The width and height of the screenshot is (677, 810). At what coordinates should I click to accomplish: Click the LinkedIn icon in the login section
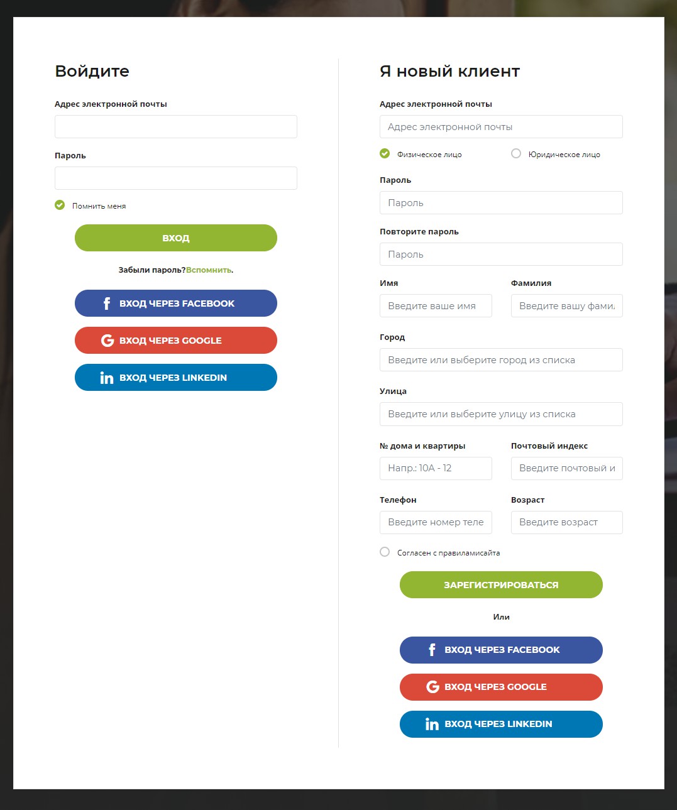click(107, 378)
